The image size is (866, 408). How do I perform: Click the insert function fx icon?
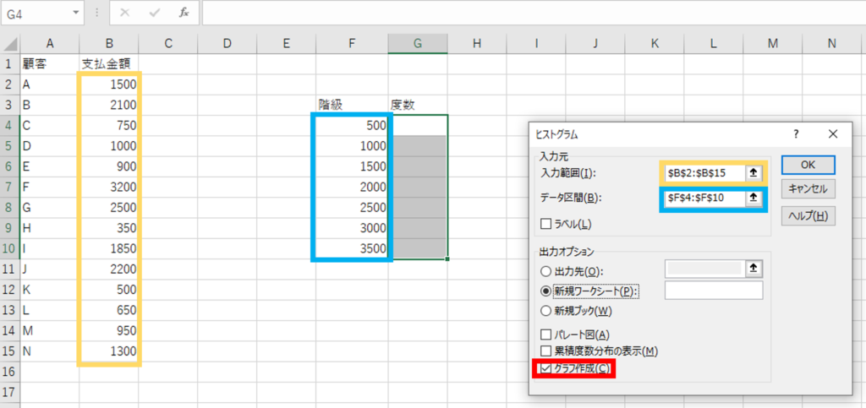184,14
